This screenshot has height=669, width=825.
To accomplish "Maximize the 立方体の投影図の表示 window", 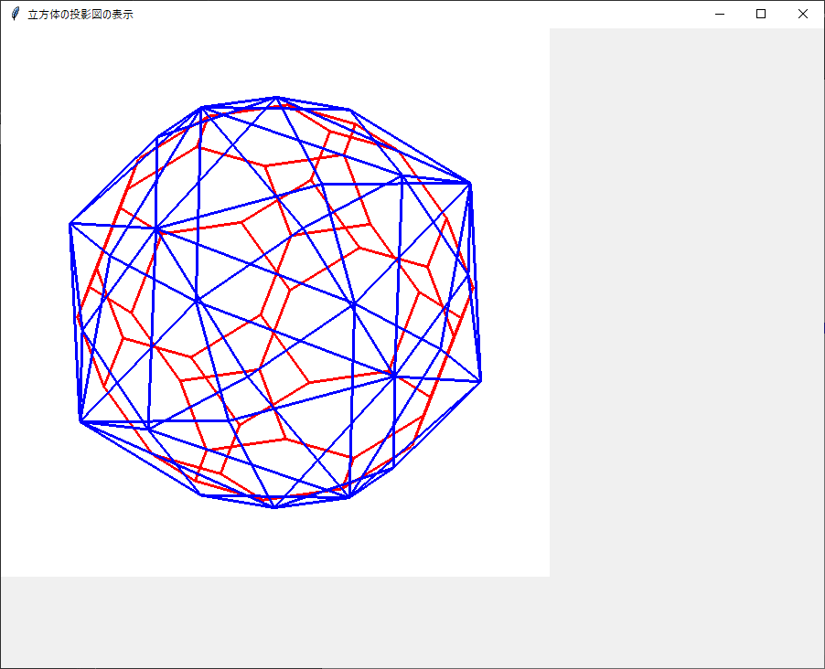I will coord(761,15).
